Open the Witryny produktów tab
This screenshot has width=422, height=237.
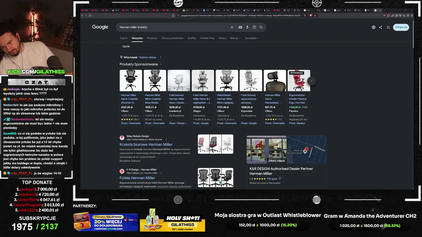pyautogui.click(x=172, y=38)
